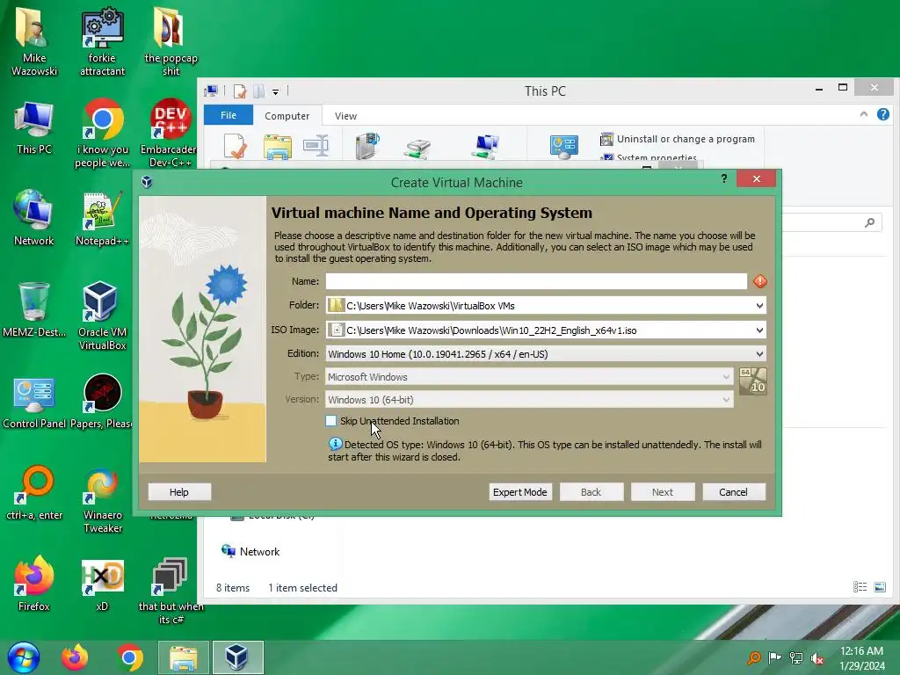Open Control Panel desktop icon
The height and width of the screenshot is (675, 900).
point(34,402)
